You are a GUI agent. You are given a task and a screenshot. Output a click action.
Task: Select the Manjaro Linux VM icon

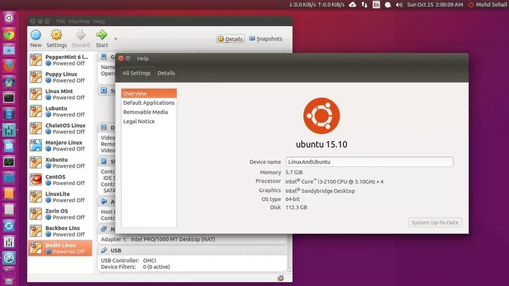pyautogui.click(x=36, y=146)
